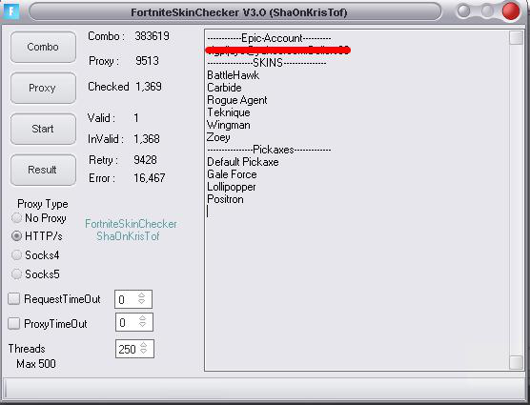This screenshot has width=530, height=405.
Task: Click the Teknique skin entry
Action: click(229, 112)
